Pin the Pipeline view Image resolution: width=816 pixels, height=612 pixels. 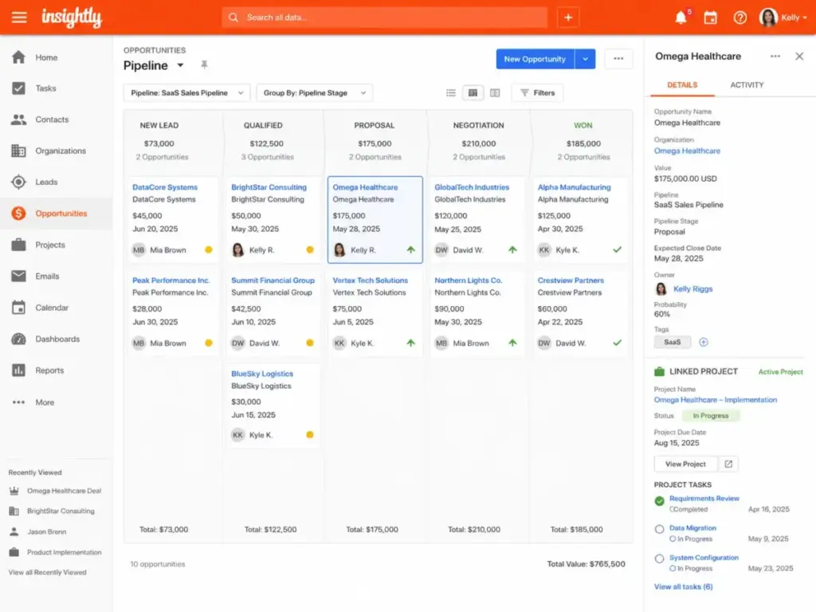click(x=204, y=65)
